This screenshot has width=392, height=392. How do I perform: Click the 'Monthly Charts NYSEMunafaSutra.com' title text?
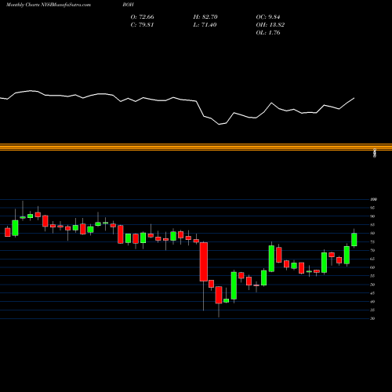(x=49, y=5)
